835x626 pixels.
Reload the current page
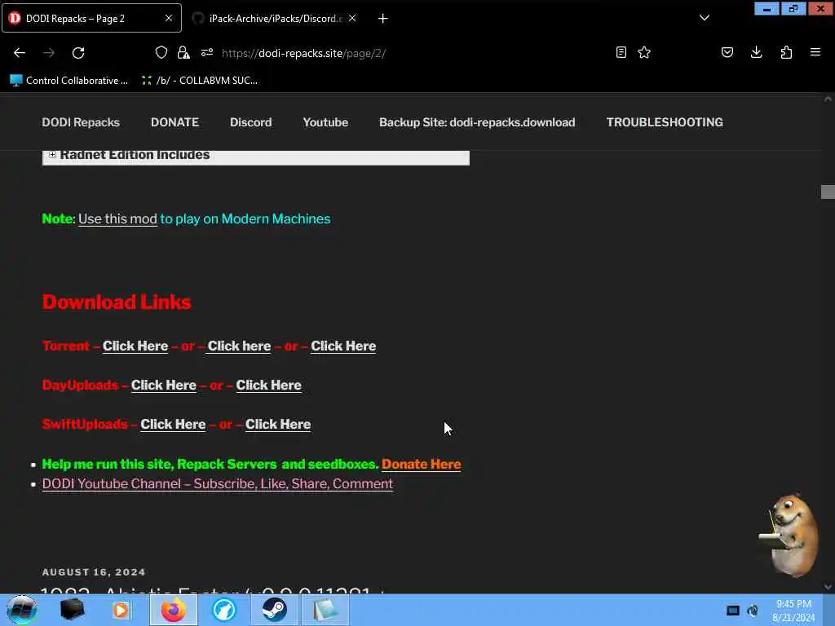[78, 53]
